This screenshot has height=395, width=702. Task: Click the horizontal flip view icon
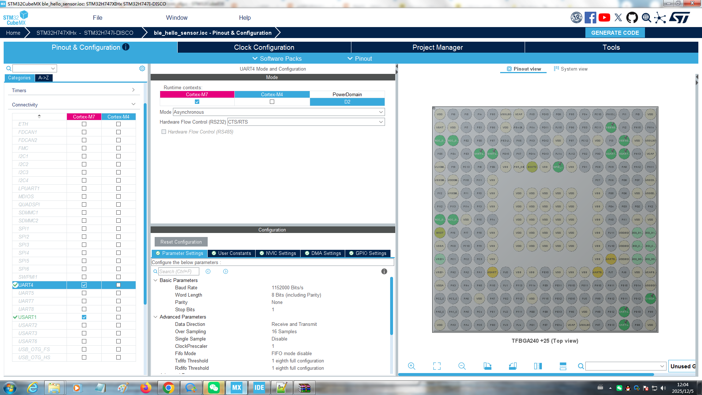[x=538, y=366]
